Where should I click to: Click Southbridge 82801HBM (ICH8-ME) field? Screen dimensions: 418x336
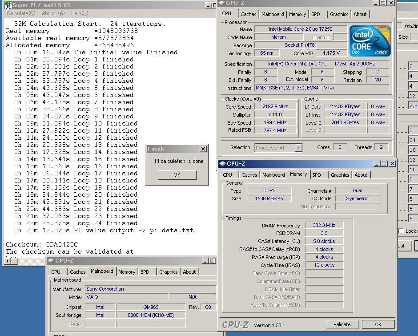point(151,315)
